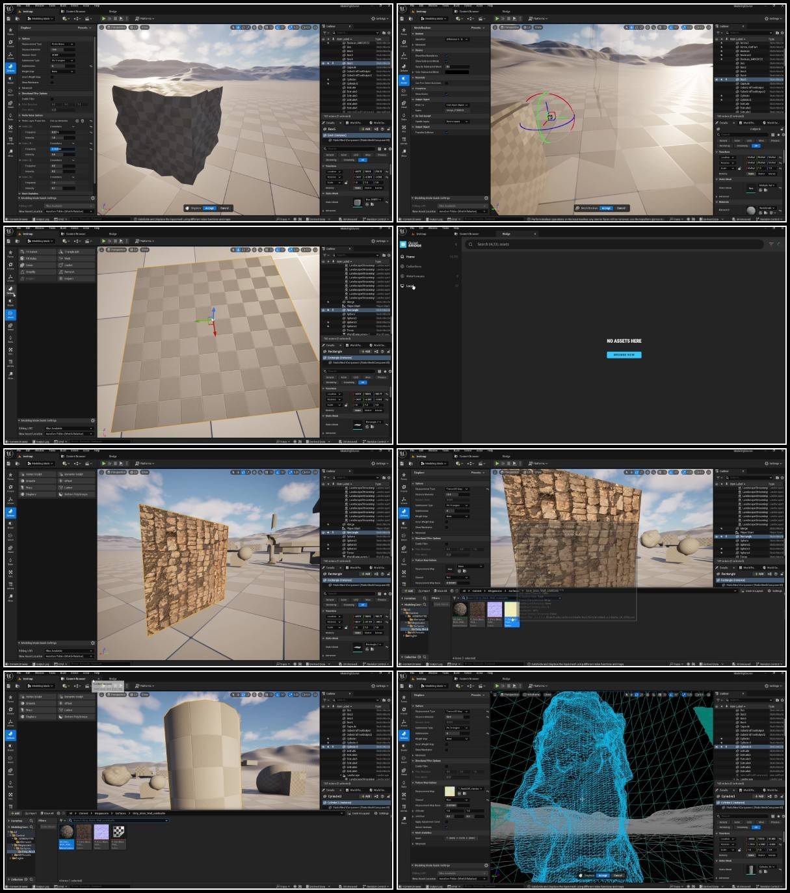Viewport: 790px width, 893px height.
Task: Toggle Show New Boundaries checkbox in Mesh Boolean
Action: 447,56
